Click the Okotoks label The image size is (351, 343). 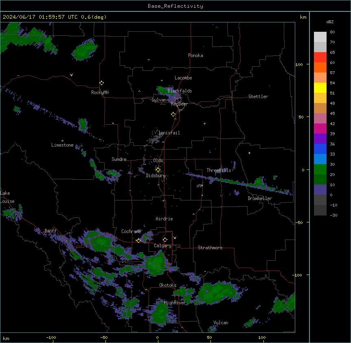(x=168, y=285)
